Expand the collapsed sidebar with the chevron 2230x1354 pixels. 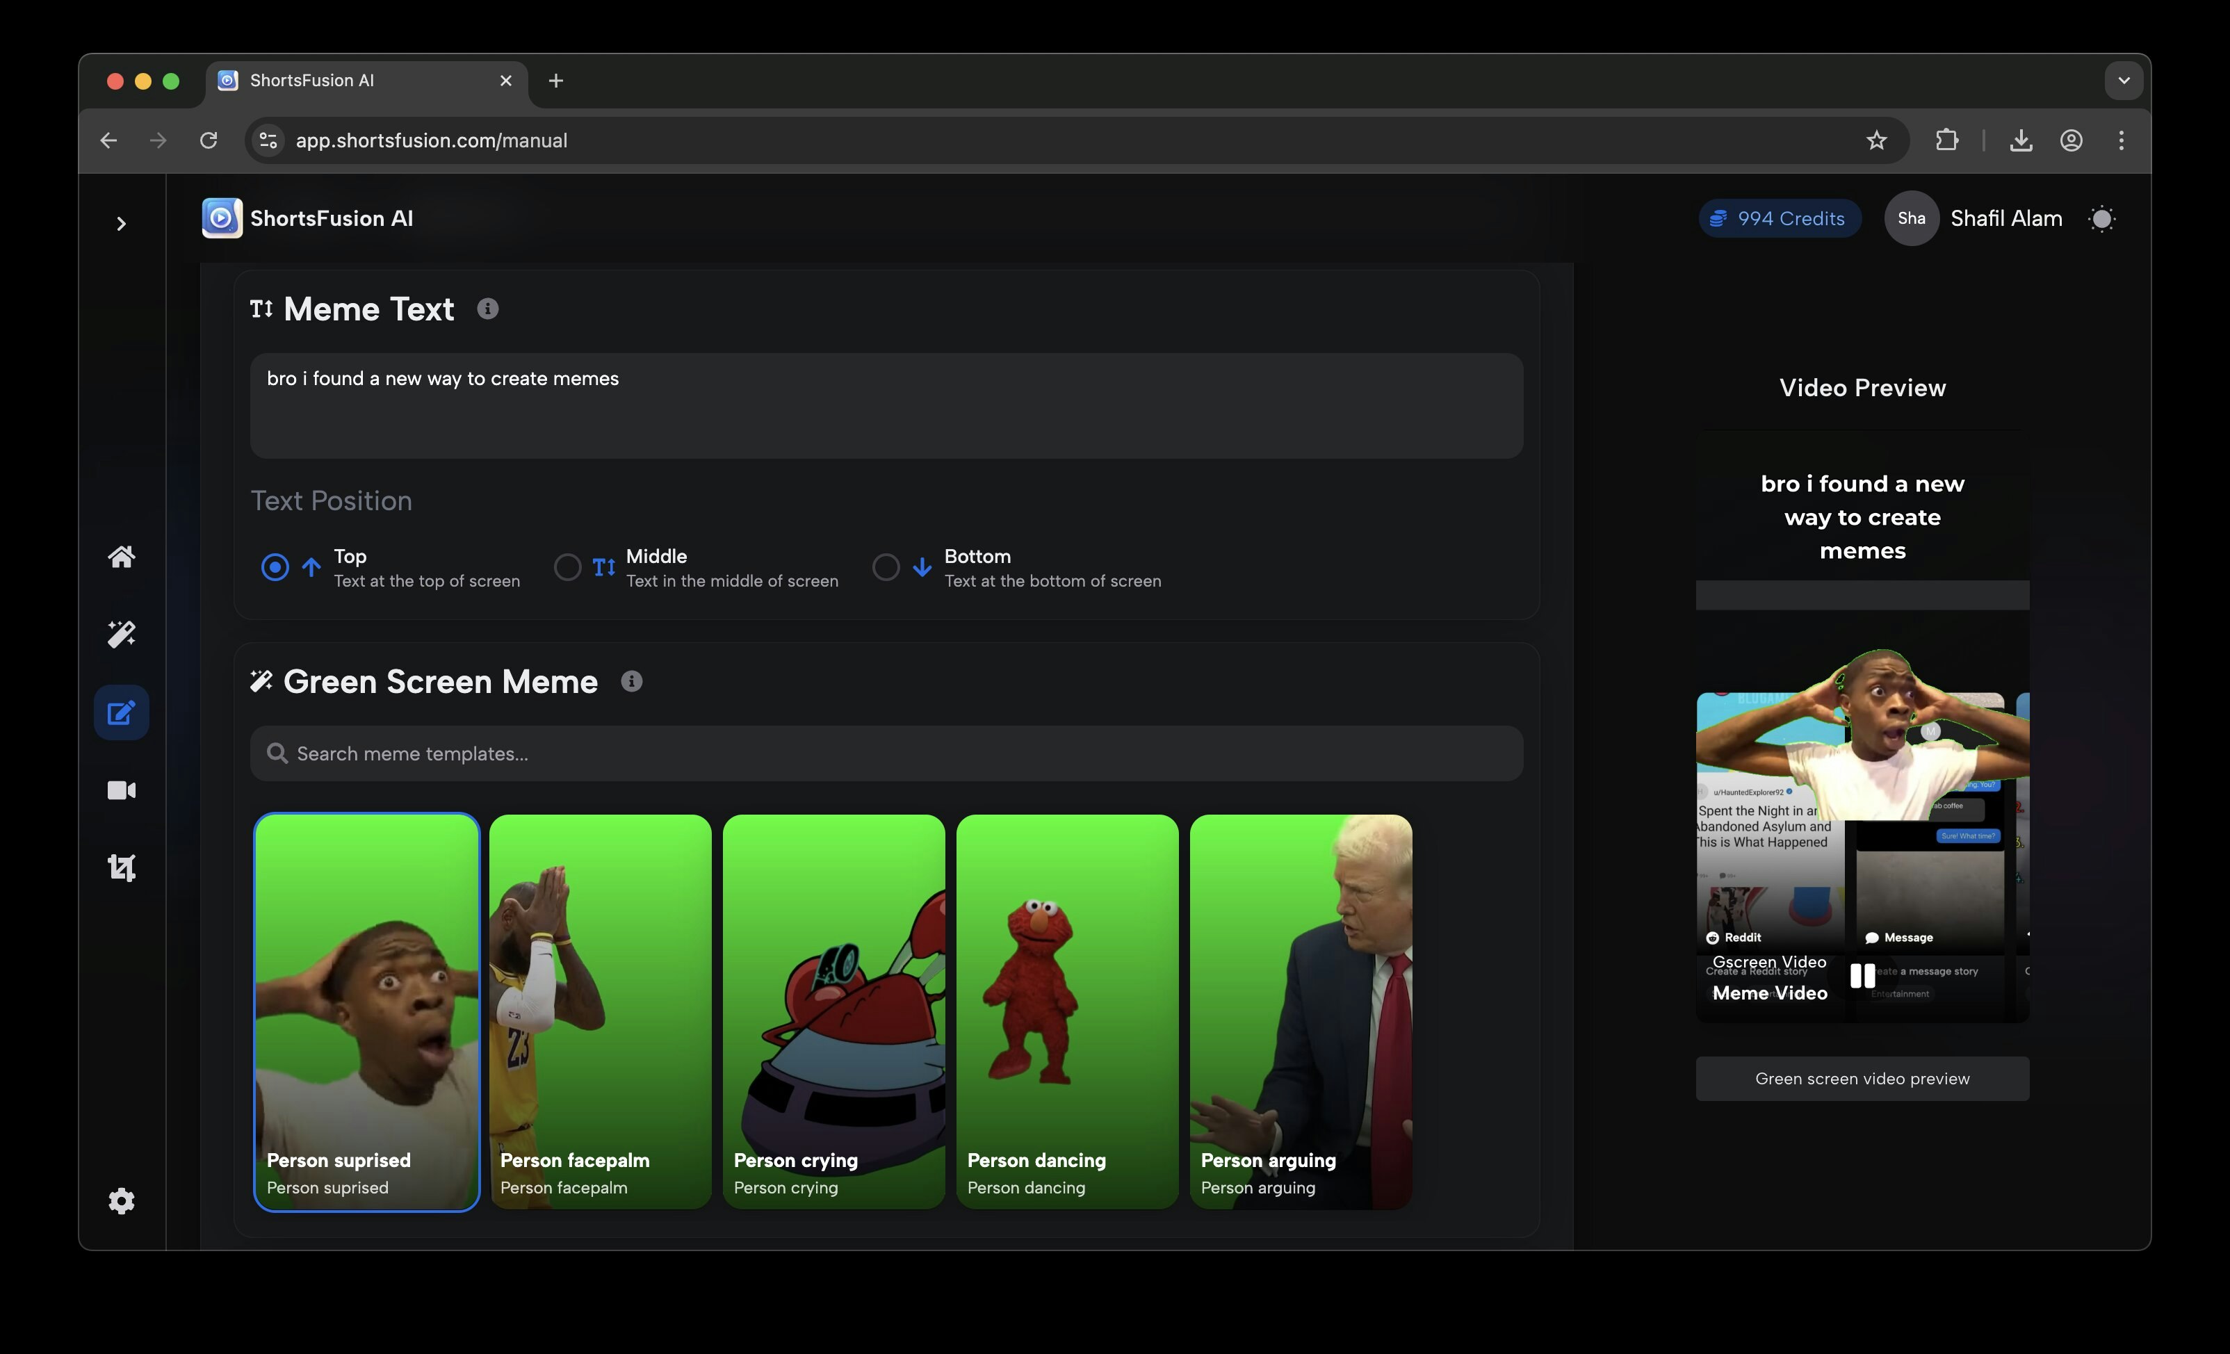121,224
